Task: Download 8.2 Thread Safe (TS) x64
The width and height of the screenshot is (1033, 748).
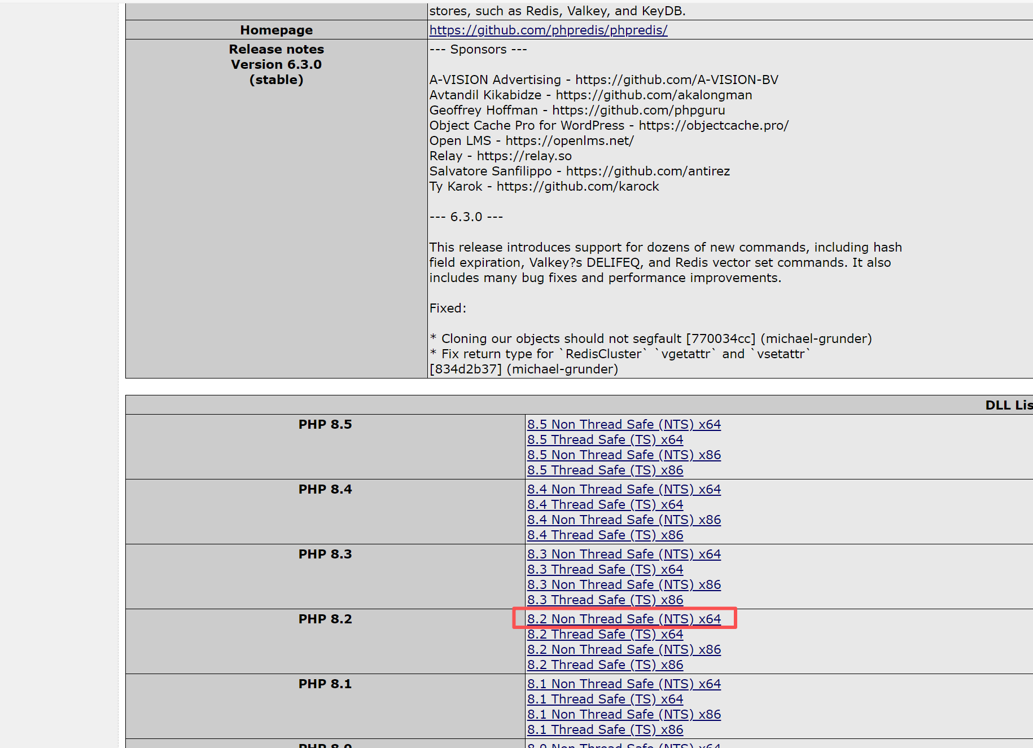Action: [x=605, y=634]
